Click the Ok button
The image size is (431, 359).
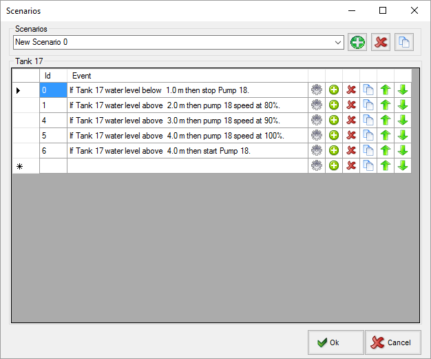(x=335, y=342)
